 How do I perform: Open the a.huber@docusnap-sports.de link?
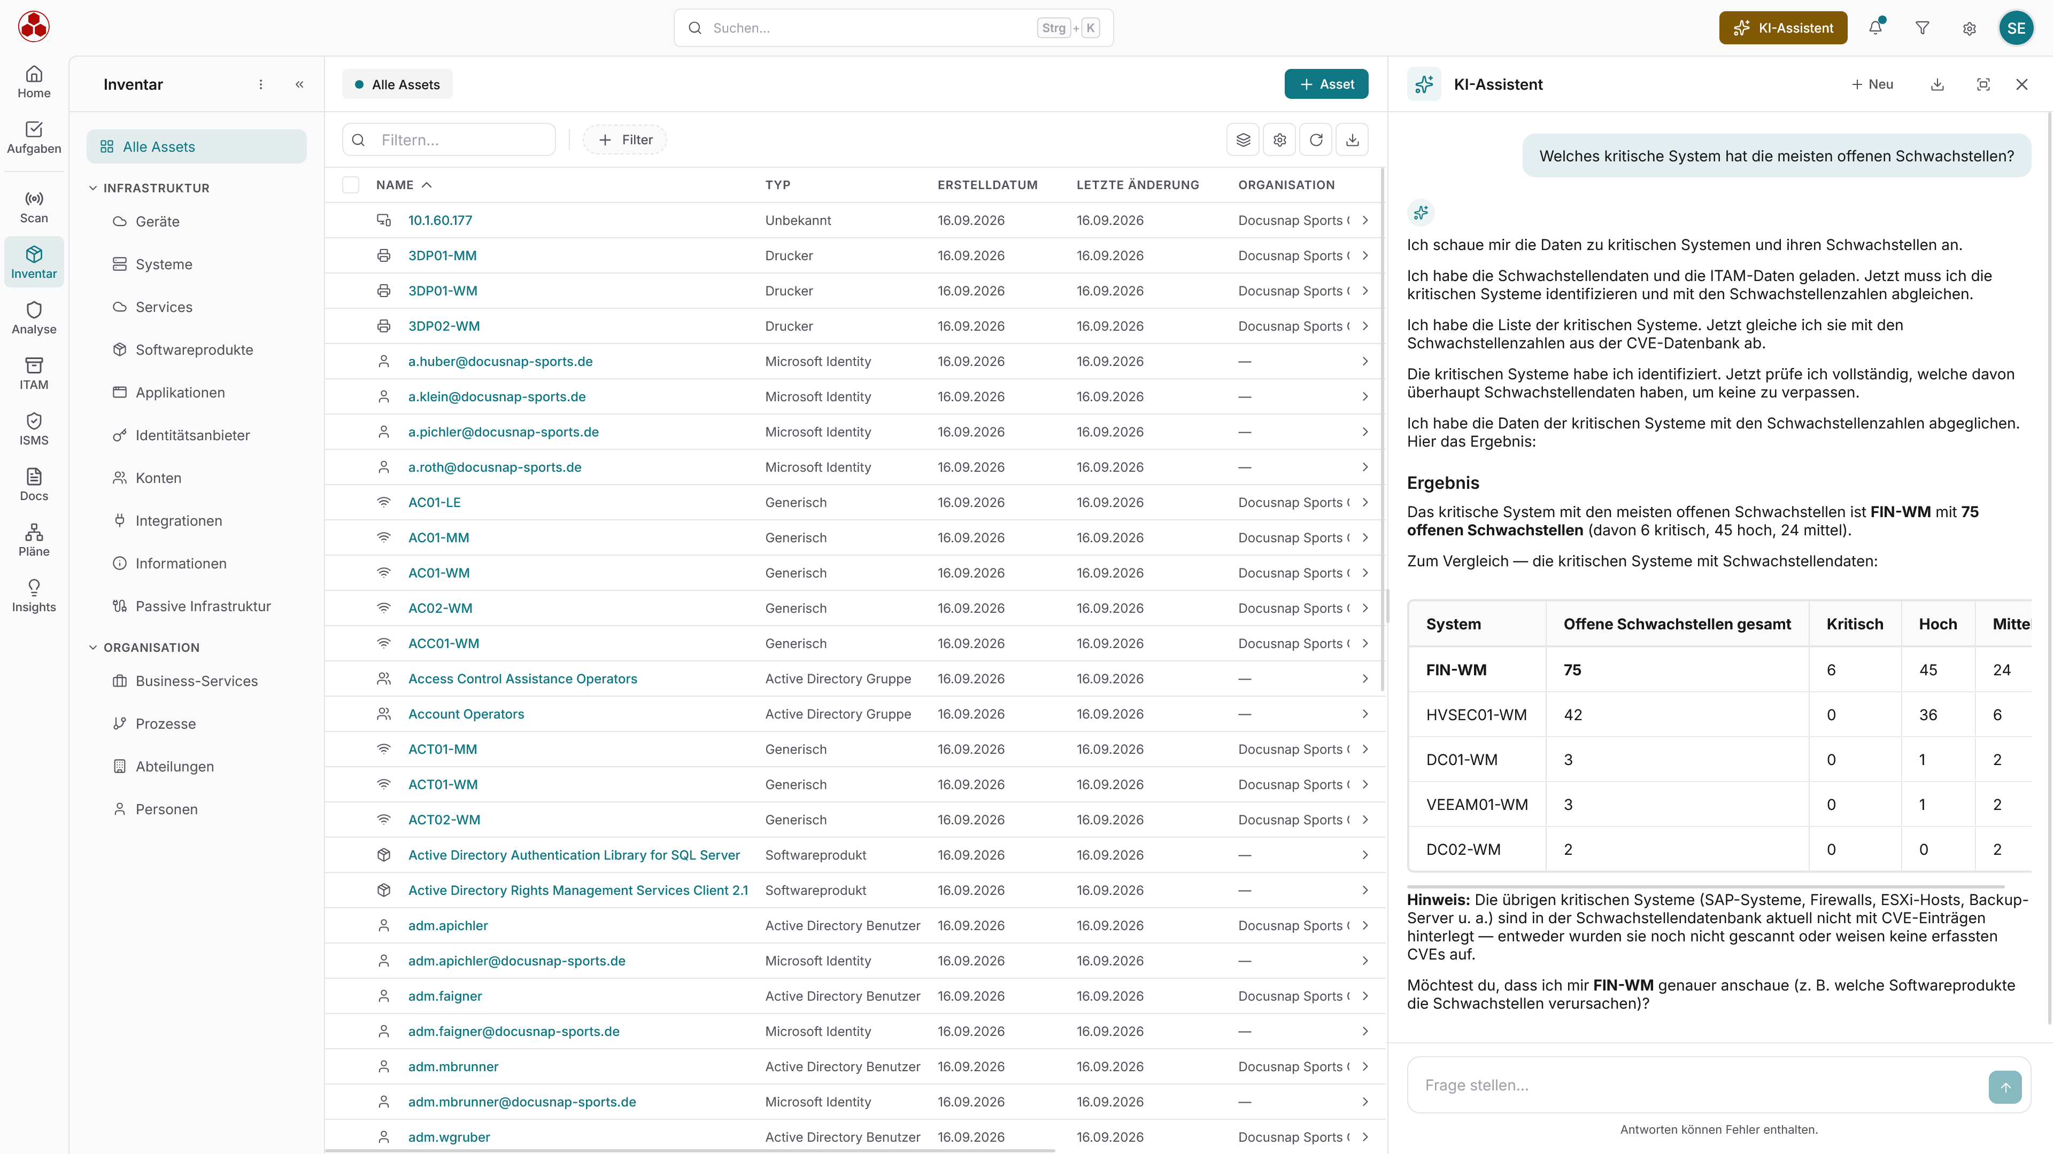coord(500,362)
